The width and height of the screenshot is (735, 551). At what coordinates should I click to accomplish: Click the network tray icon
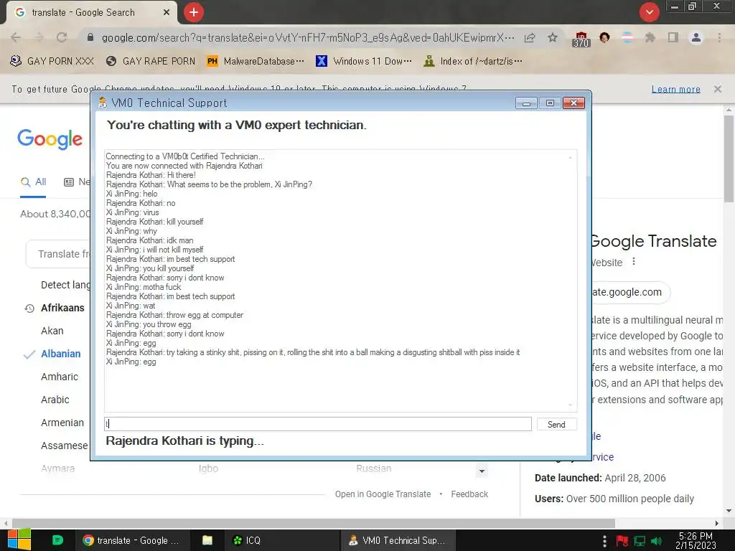tap(640, 541)
